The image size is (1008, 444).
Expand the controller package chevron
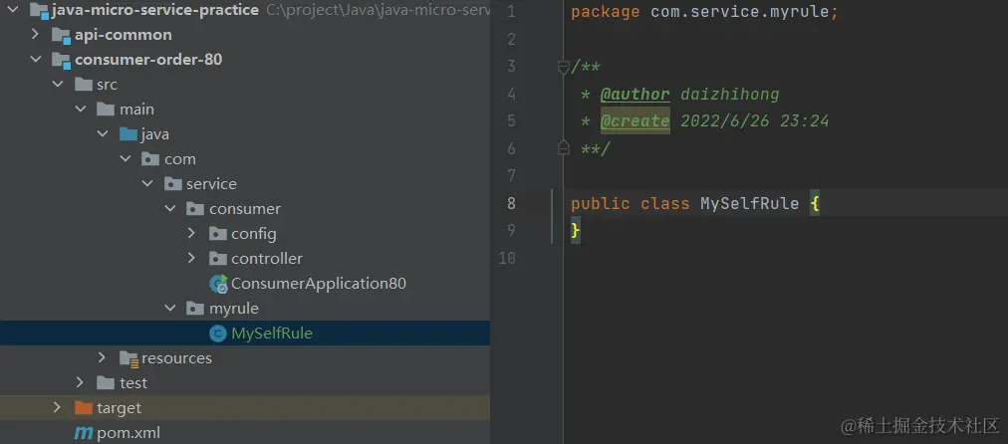click(x=191, y=258)
